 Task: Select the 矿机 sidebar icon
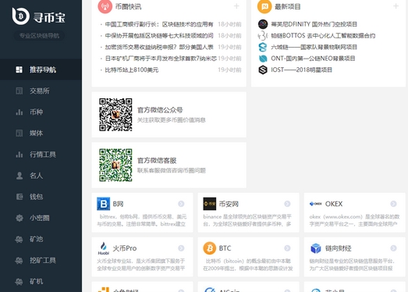tap(19, 281)
